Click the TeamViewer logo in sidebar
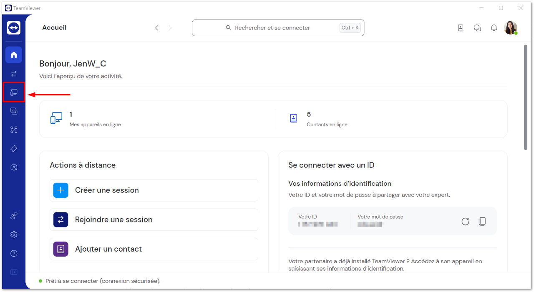This screenshot has height=292, width=534. 14,28
